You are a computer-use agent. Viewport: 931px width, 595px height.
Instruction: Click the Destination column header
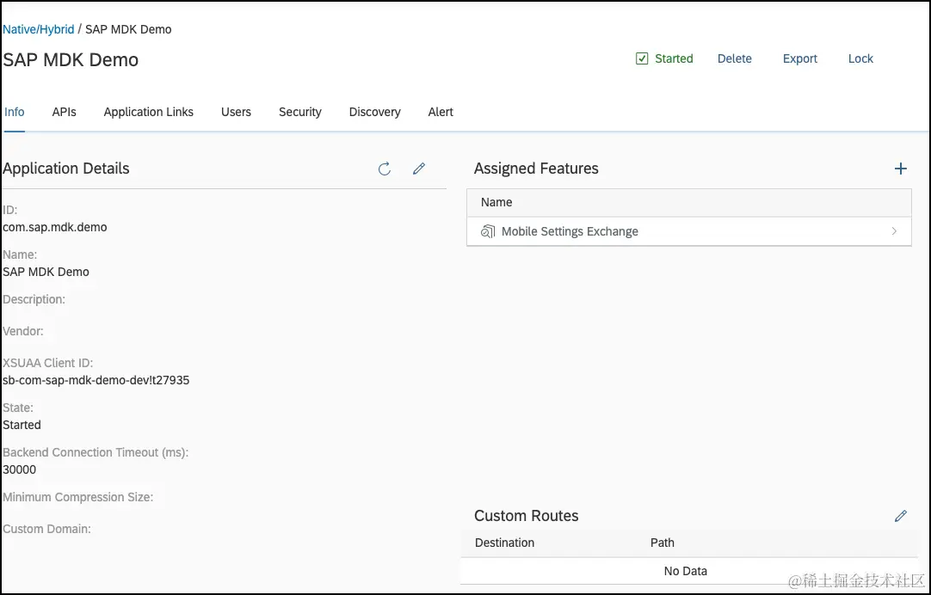(x=505, y=543)
